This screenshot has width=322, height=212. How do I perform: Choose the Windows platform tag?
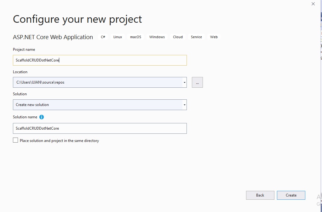(x=157, y=37)
